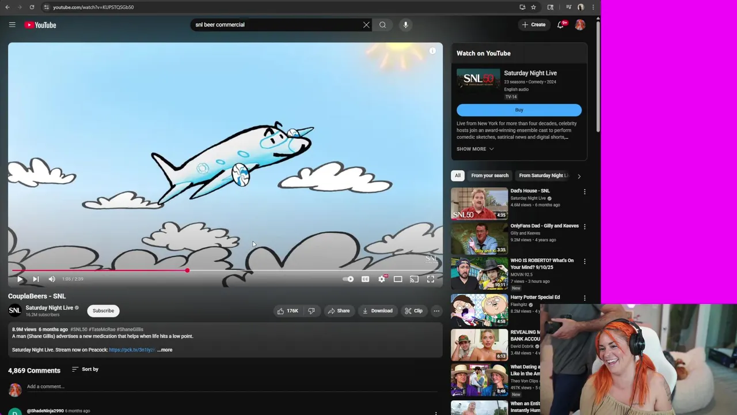This screenshot has width=737, height=415.
Task: Open the Create menu
Action: point(534,25)
